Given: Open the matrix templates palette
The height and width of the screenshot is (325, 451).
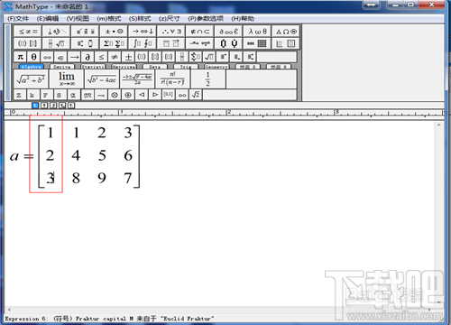Looking at the screenshot, I should point(257,43).
